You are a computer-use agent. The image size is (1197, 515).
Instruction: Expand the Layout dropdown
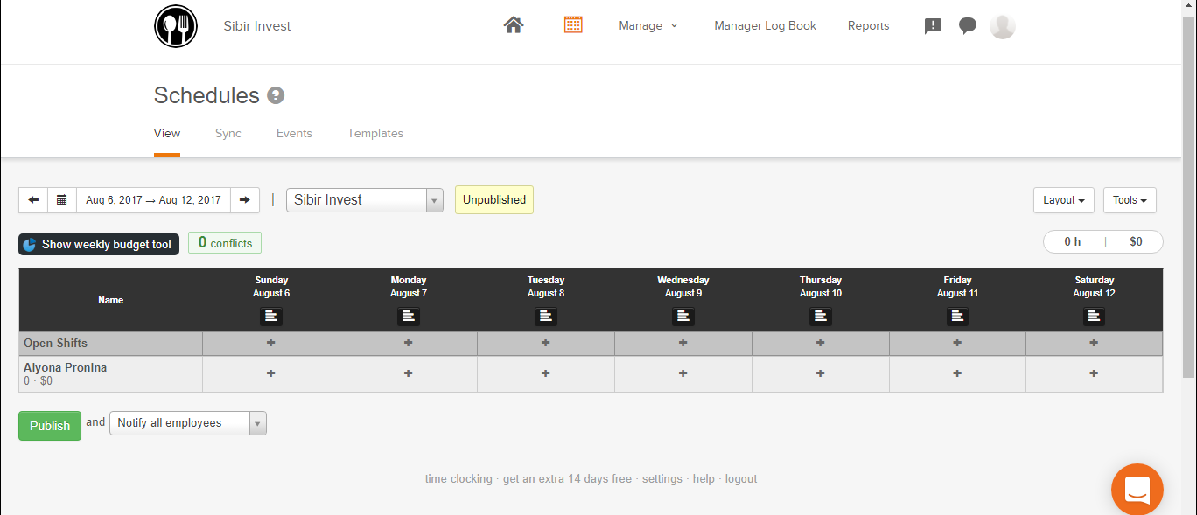tap(1063, 200)
